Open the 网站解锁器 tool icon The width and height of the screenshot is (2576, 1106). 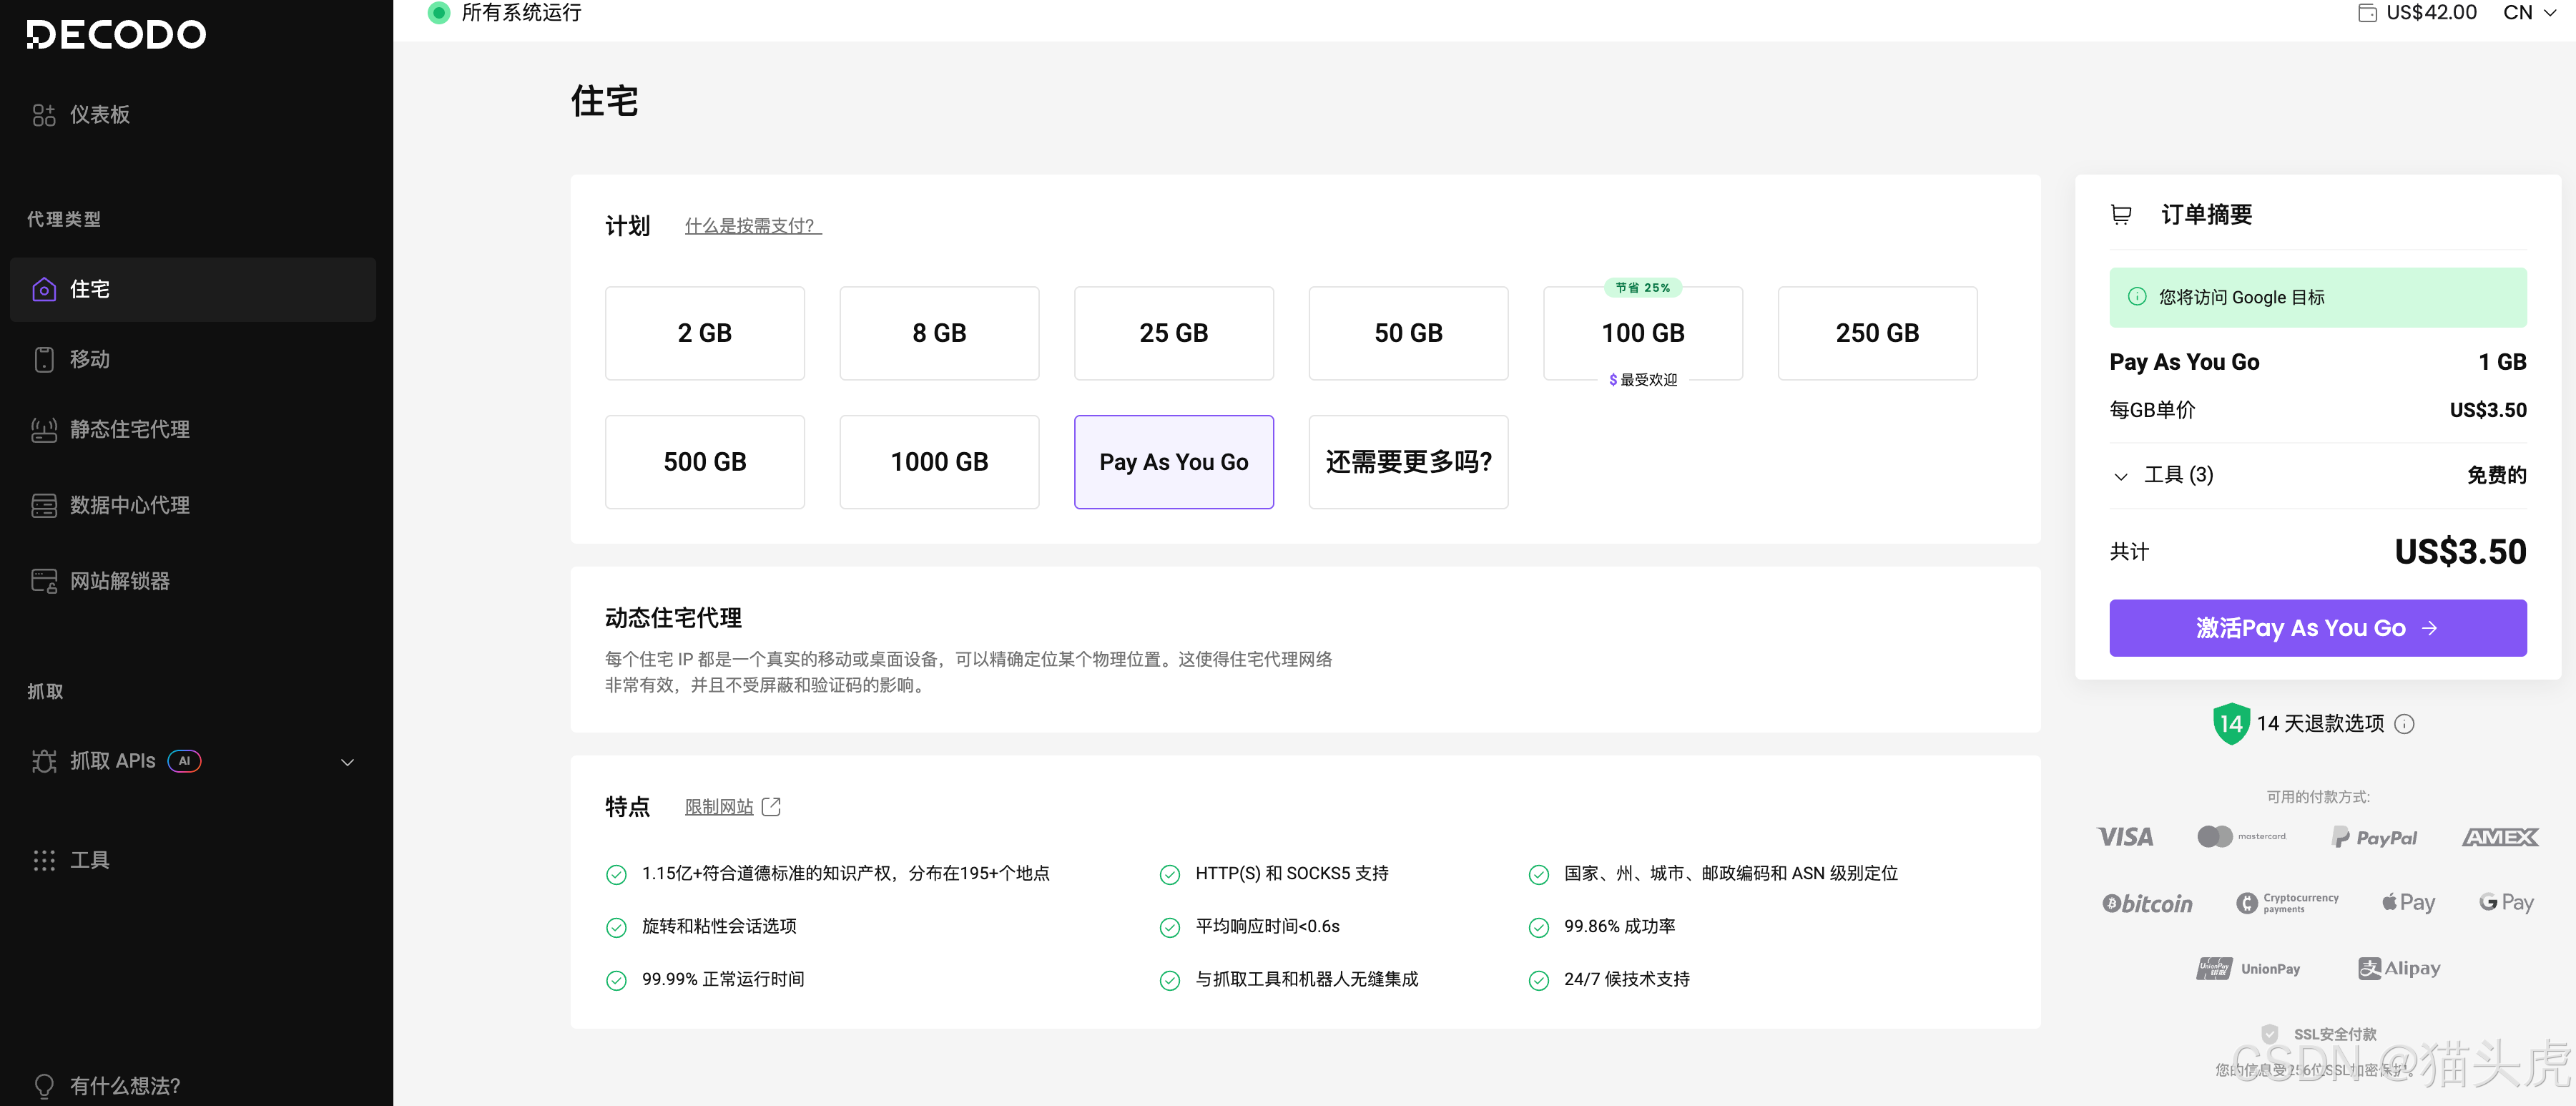pyautogui.click(x=44, y=580)
